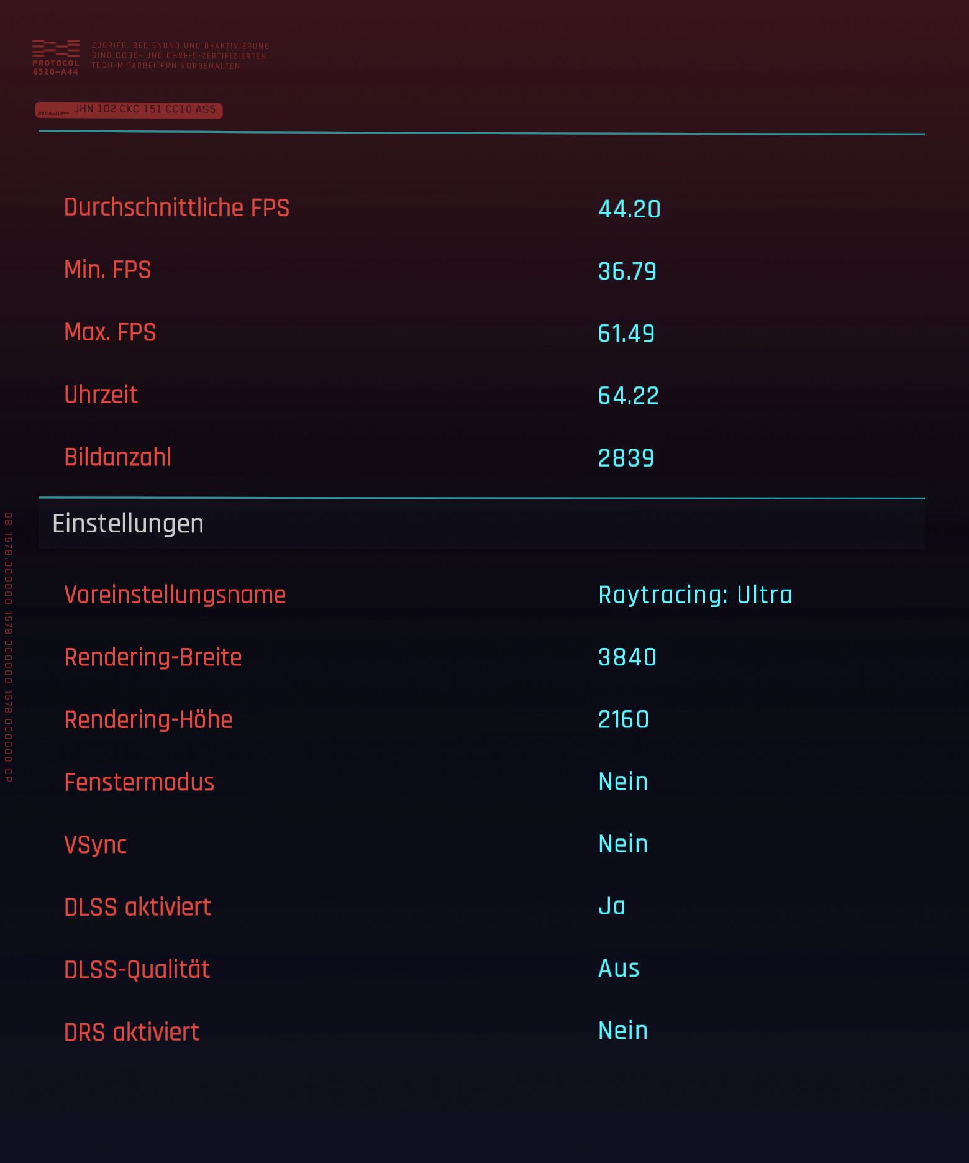Click the JHN 102 CKC 151 red badge
Viewport: 969px width, 1163px height.
129,110
